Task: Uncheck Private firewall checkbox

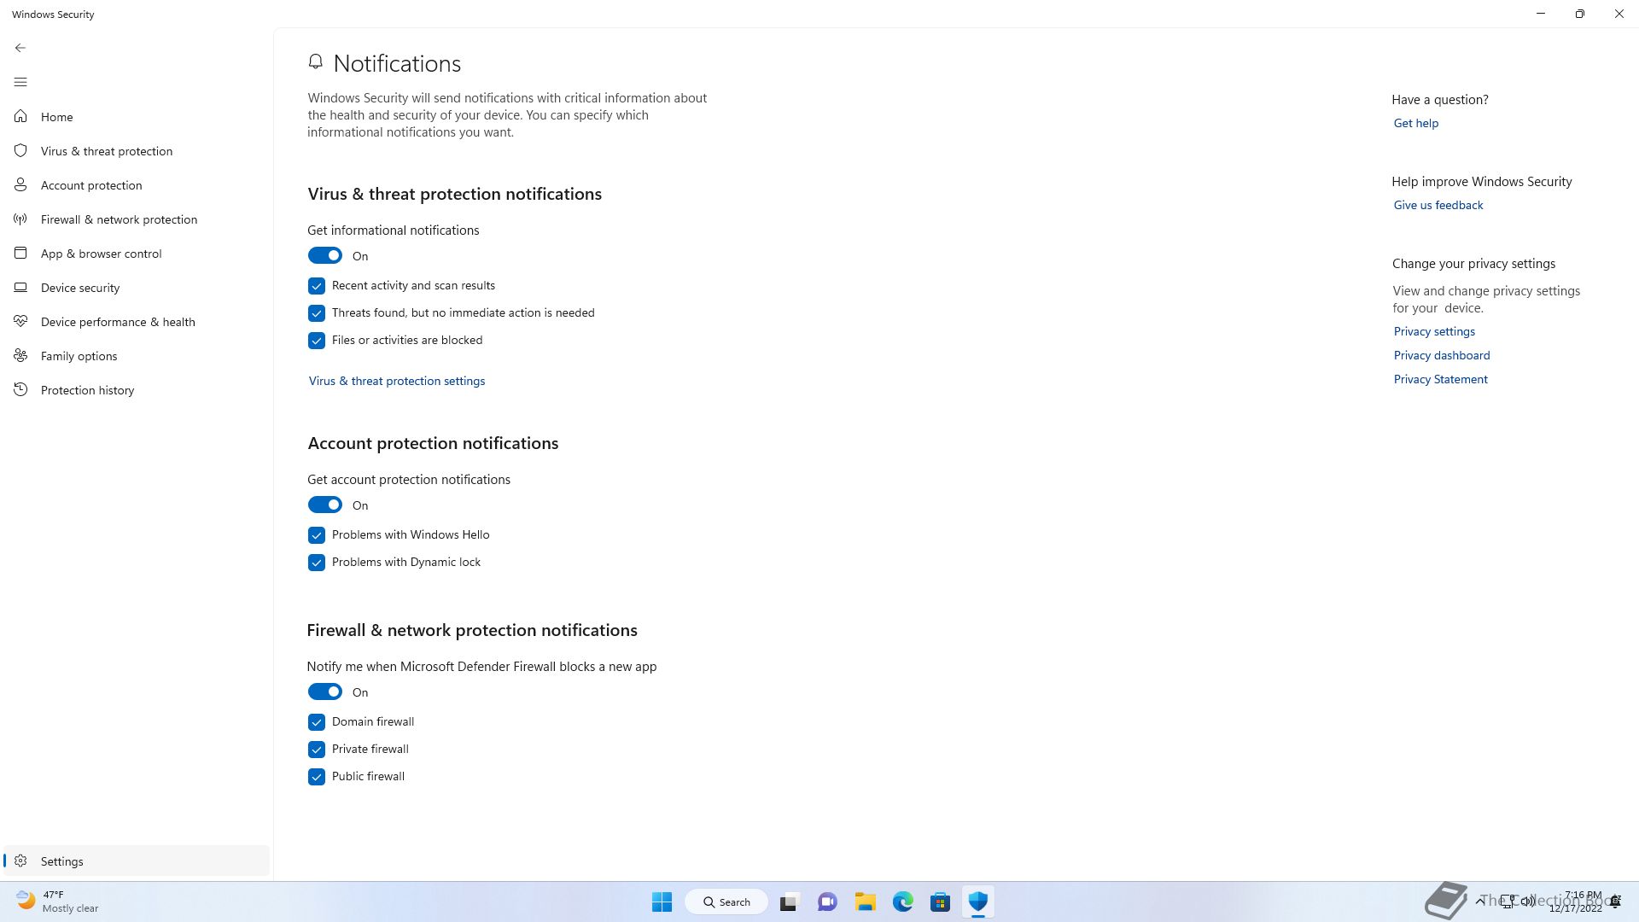Action: [x=317, y=749]
